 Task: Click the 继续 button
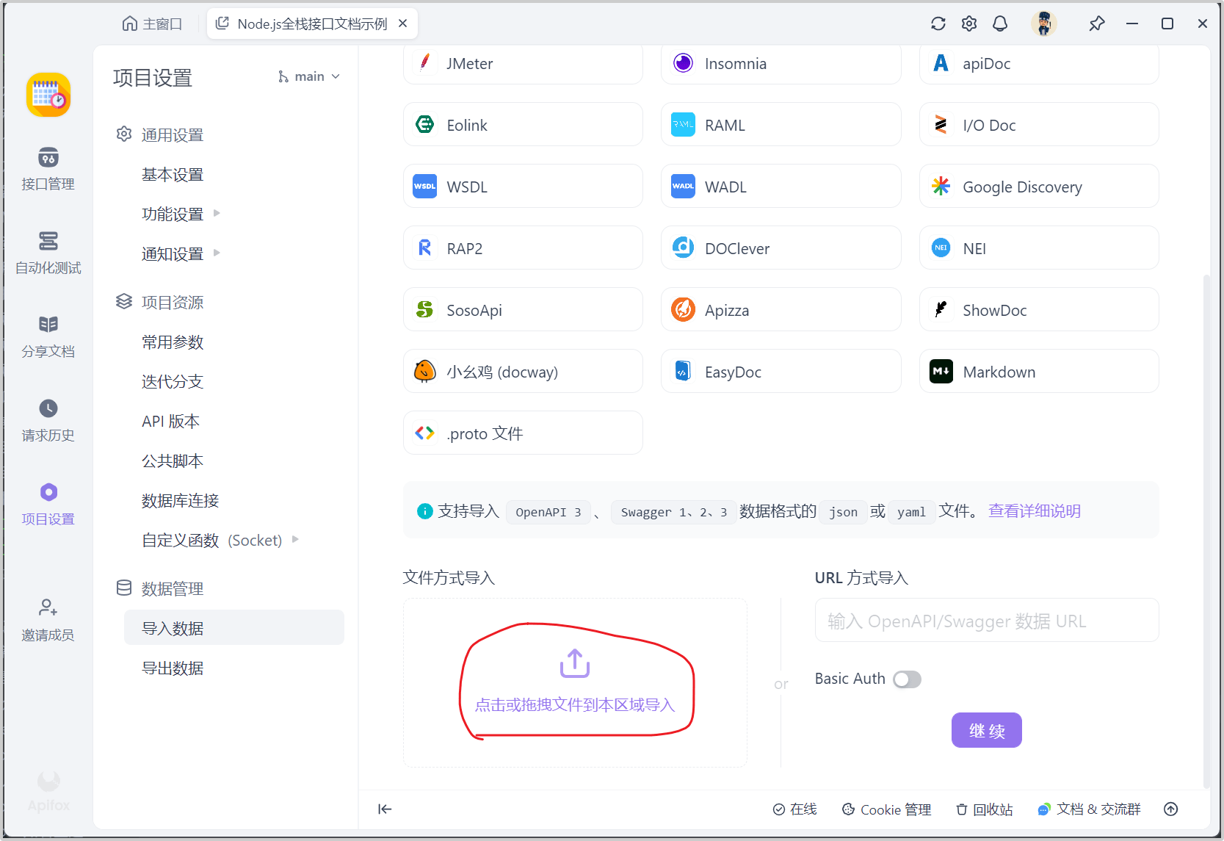(986, 730)
